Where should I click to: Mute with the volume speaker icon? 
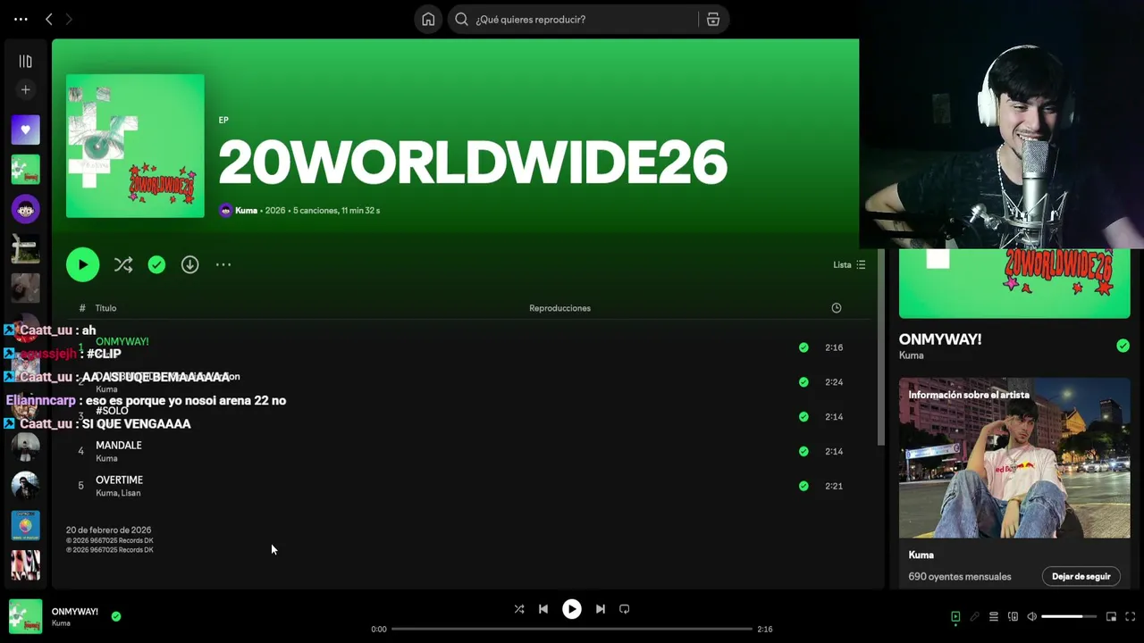tap(1032, 616)
